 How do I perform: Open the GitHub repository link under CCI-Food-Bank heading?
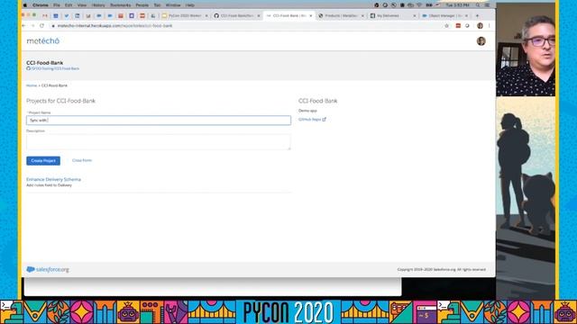click(53, 68)
